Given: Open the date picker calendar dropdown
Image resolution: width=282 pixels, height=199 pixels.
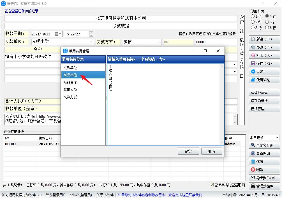Looking at the screenshot, I should coord(58,34).
